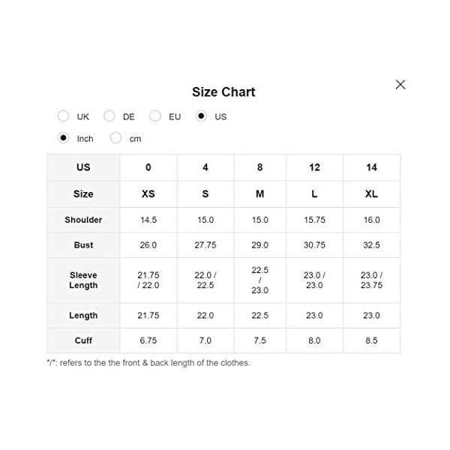Click the Cuff row label

click(x=83, y=340)
